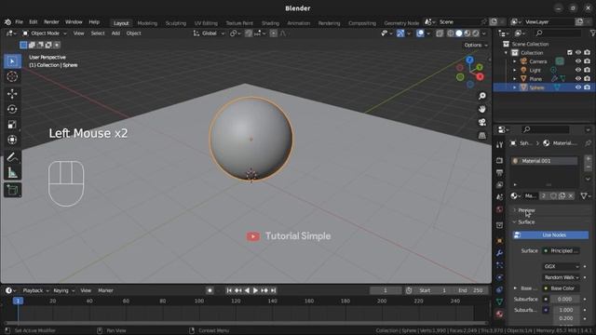Open the Modifiers wrench tab
The width and height of the screenshot is (596, 335).
499,253
